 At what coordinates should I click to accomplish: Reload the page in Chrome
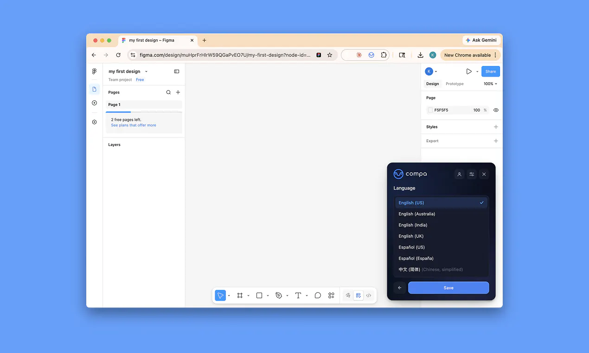pos(118,55)
